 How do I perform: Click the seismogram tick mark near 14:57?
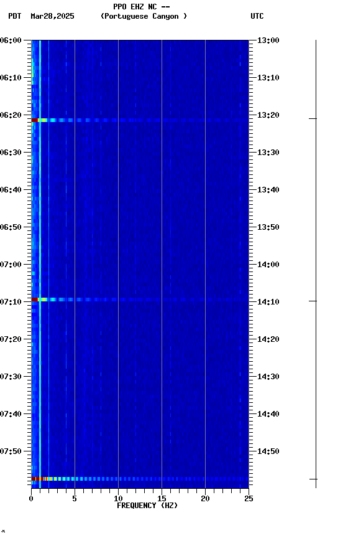[x=313, y=479]
